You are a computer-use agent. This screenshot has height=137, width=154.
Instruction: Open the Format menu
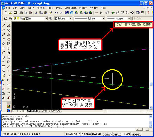41,8
